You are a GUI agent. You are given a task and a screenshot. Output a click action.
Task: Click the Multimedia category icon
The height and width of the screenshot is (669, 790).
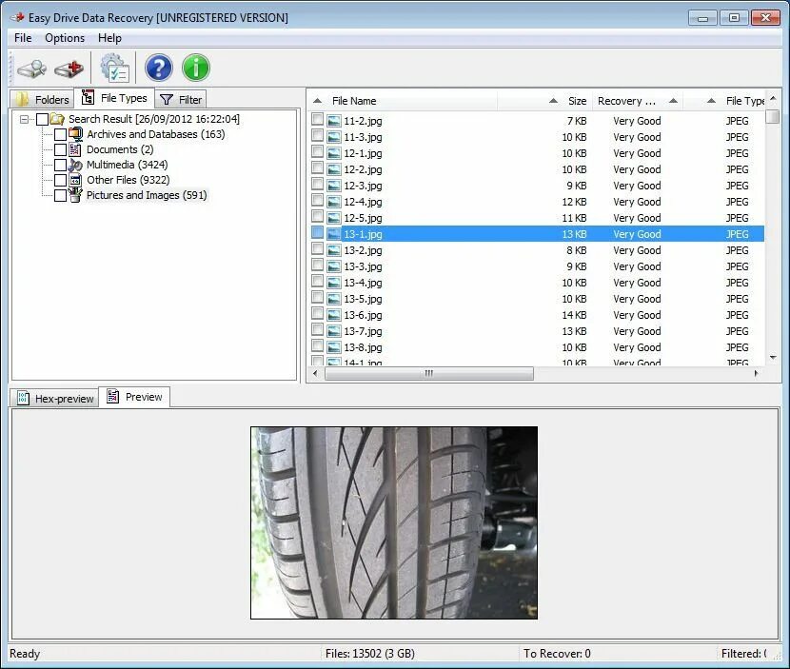[x=75, y=165]
